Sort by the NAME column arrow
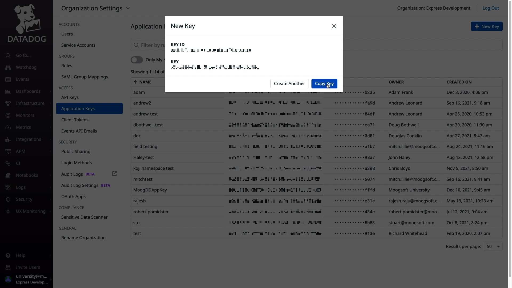This screenshot has height=288, width=512. point(135,82)
